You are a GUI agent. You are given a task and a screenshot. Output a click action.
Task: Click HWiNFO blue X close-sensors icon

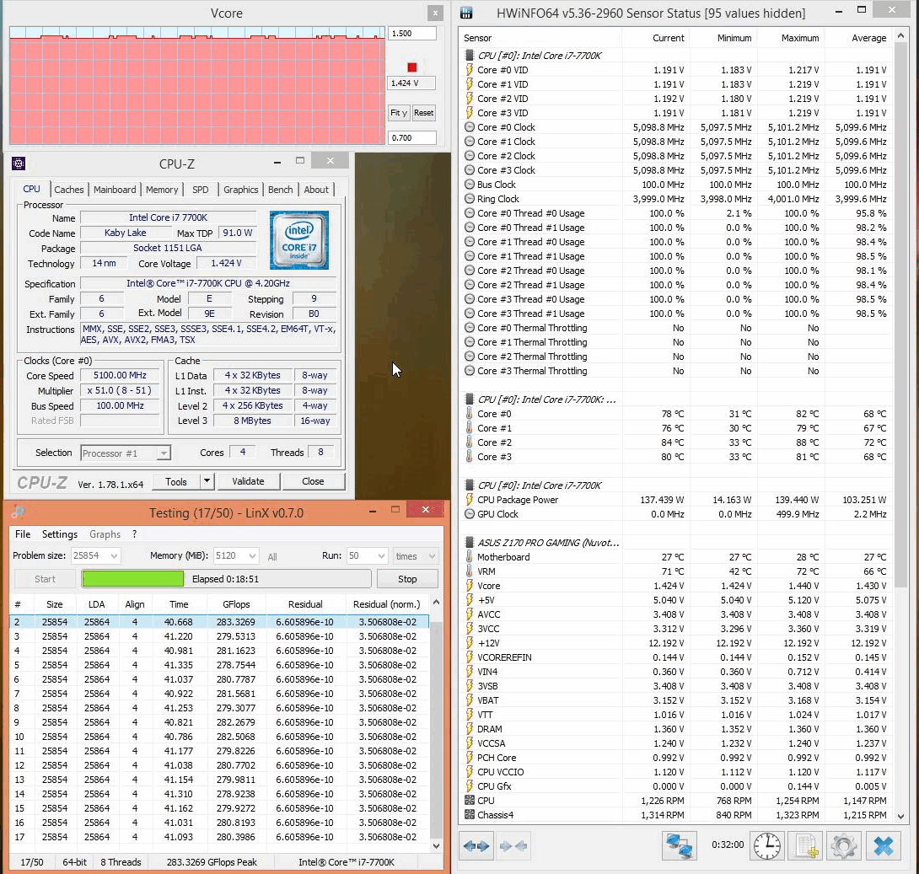click(x=884, y=846)
